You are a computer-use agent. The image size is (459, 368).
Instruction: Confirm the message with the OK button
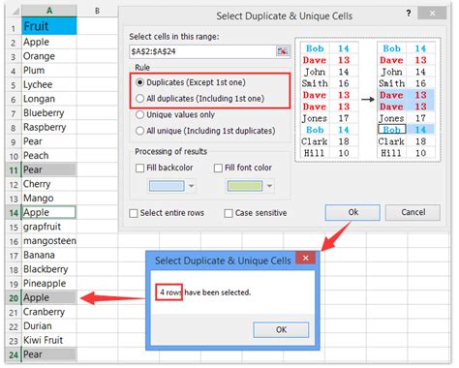pos(281,329)
